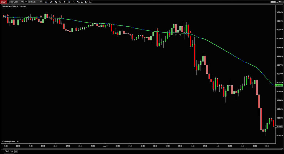Image resolution: width=284 pixels, height=154 pixels.
Task: Click the 03:00 time axis label
Action: click(x=180, y=146)
